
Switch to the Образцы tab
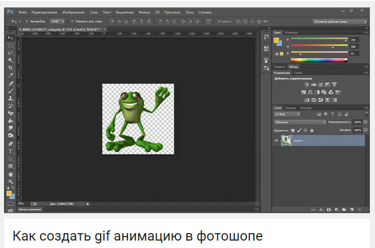(292, 33)
